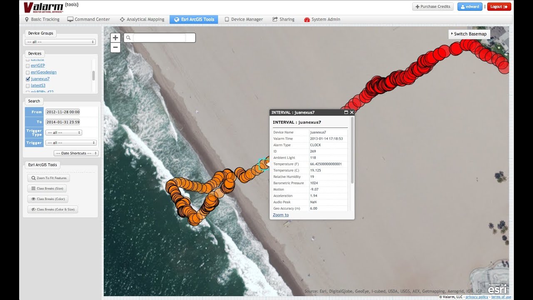Open the terms of use link
Screen dimensions: 533x300
pyautogui.click(x=501, y=297)
